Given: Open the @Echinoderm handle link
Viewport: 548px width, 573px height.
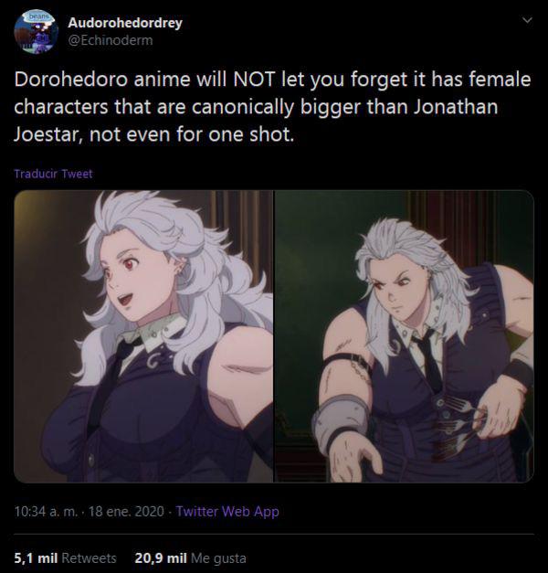Looking at the screenshot, I should point(111,40).
